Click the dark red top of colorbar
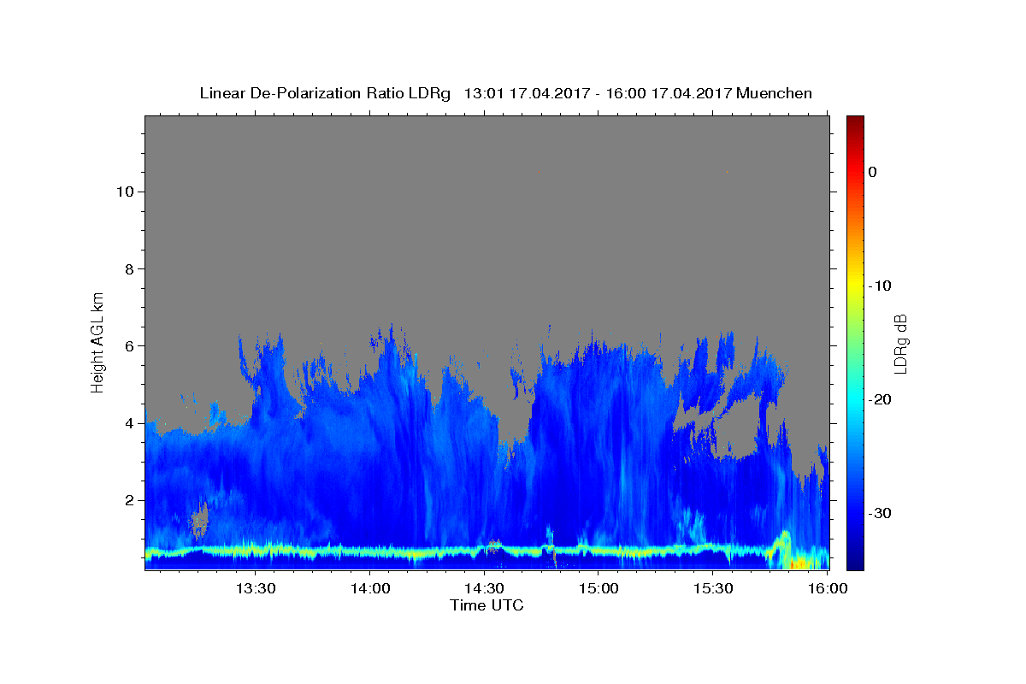The width and height of the screenshot is (1026, 684). click(x=855, y=120)
